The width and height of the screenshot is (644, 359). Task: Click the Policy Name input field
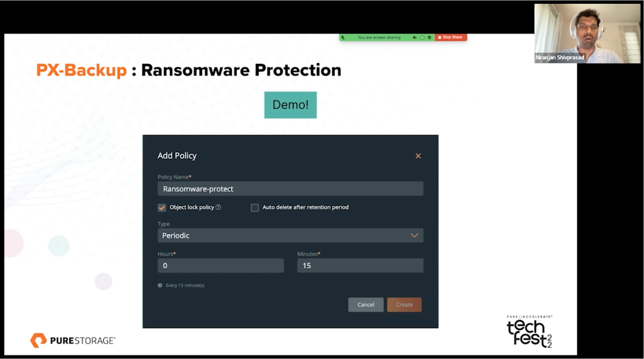coord(290,189)
